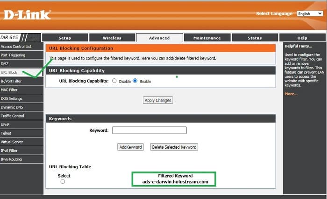Select Enable URL blocking radio button
Image resolution: width=327 pixels, height=199 pixels.
click(x=135, y=81)
